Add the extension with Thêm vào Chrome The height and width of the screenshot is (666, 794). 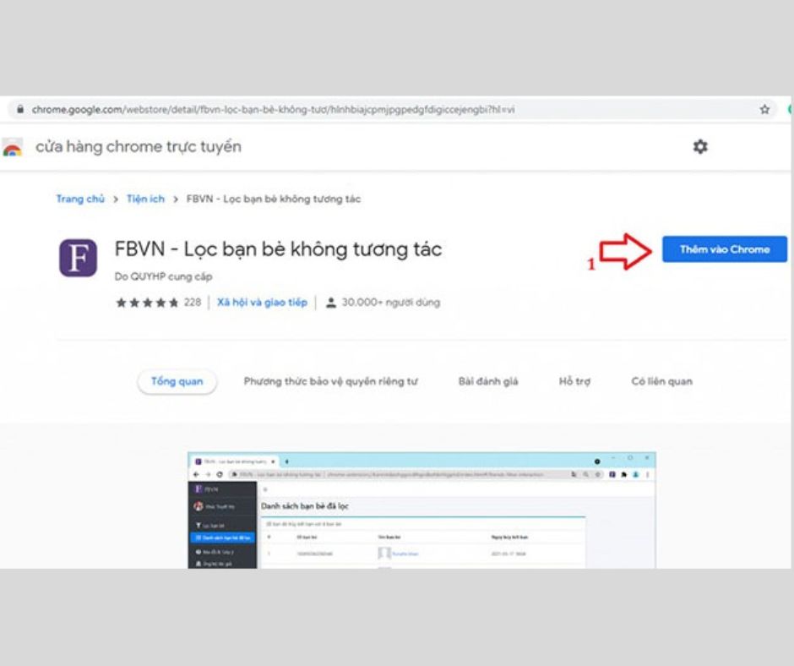[725, 249]
